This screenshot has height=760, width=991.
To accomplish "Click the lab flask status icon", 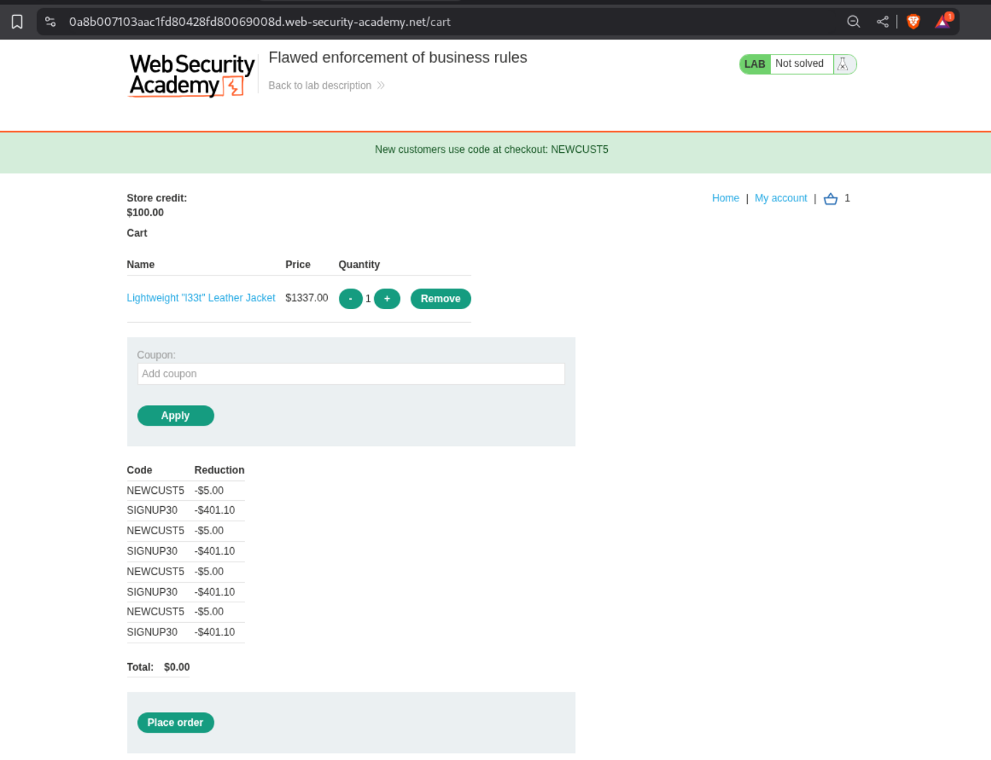I will pos(843,64).
